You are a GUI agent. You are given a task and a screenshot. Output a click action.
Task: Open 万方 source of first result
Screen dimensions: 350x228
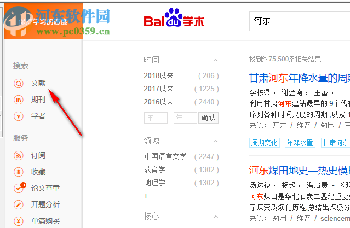point(279,125)
